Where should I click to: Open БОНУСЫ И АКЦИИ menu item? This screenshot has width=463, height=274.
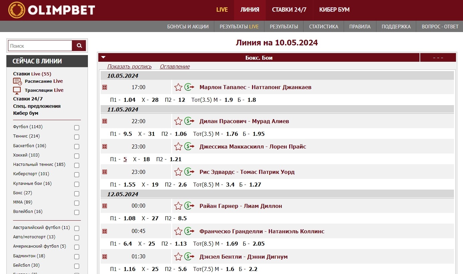tap(188, 27)
